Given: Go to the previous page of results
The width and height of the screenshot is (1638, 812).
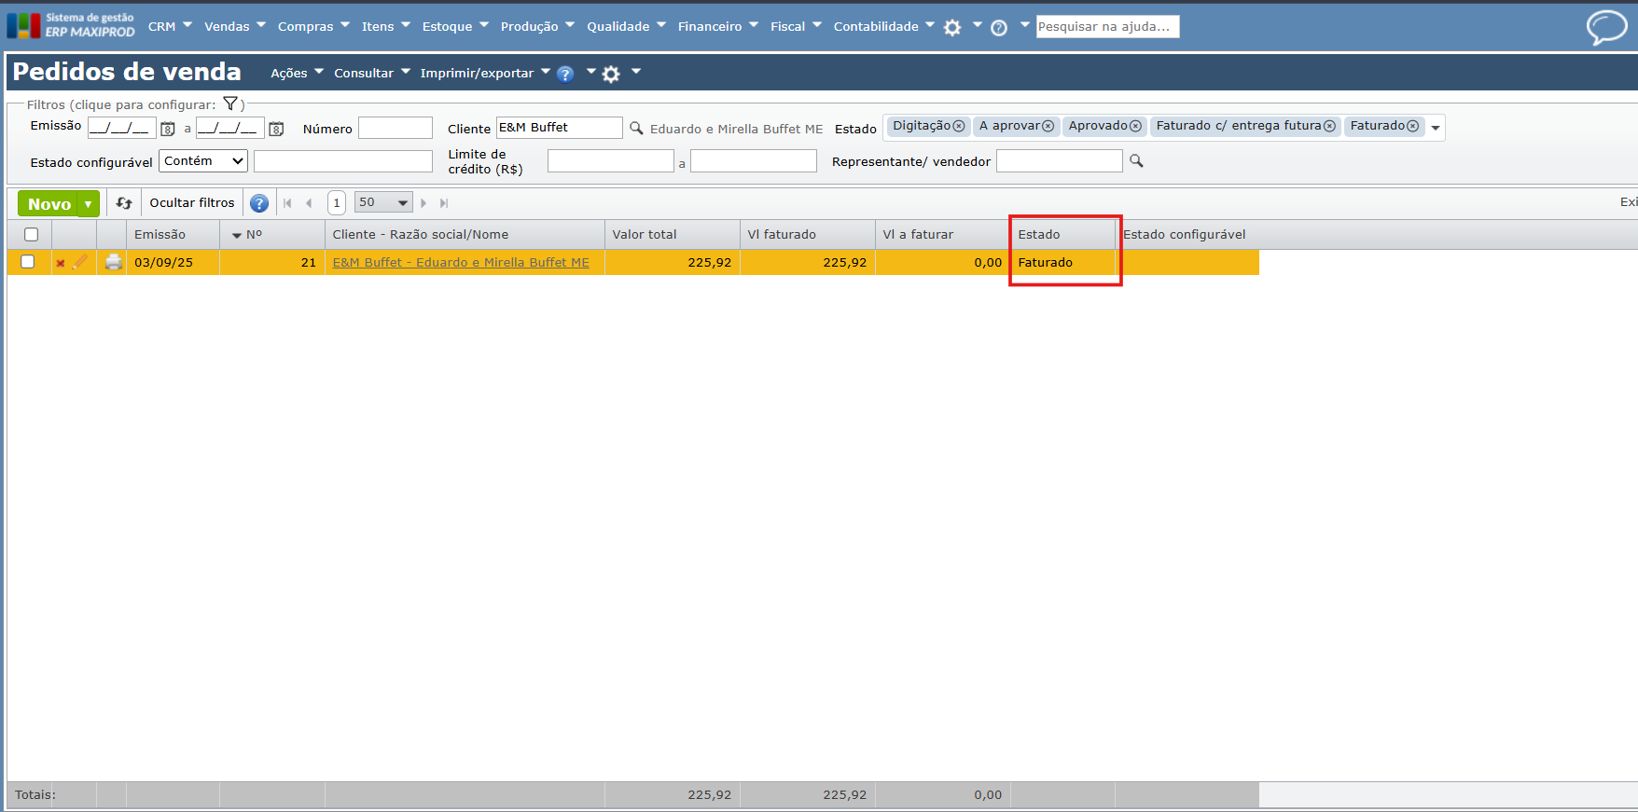Looking at the screenshot, I should click(309, 203).
